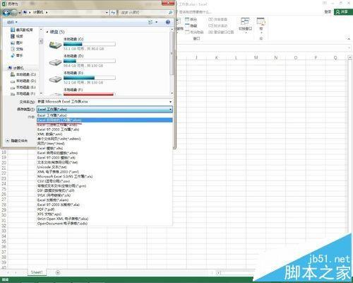The width and height of the screenshot is (353, 283).
Task: Switch to the Sheet1 tab
Action: click(x=37, y=272)
